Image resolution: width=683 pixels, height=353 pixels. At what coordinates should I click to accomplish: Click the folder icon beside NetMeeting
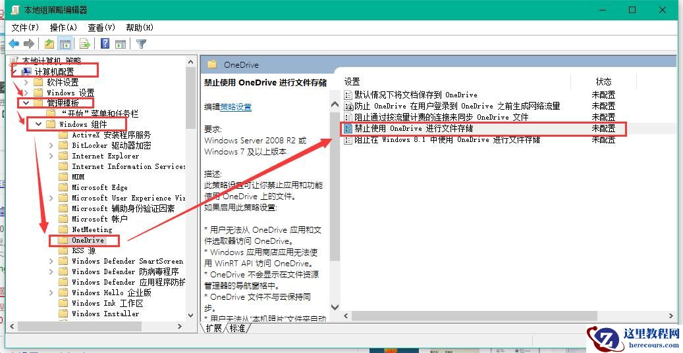click(x=64, y=229)
